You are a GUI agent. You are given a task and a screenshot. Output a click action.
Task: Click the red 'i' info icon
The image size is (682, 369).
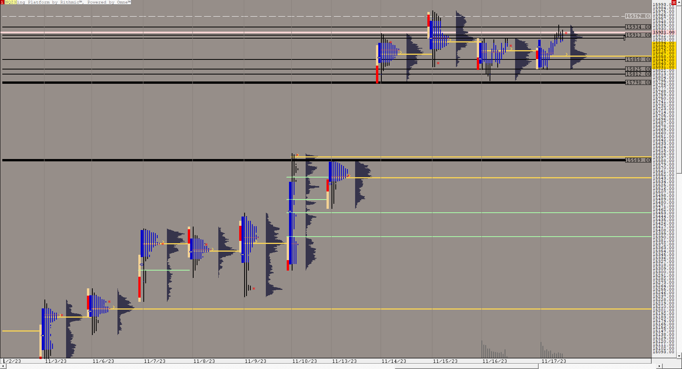[x=2, y=2]
